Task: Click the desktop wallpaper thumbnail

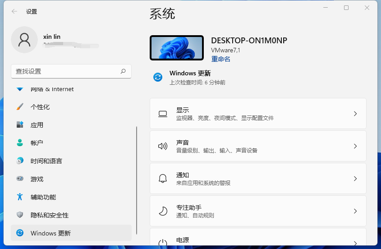Action: [176, 48]
